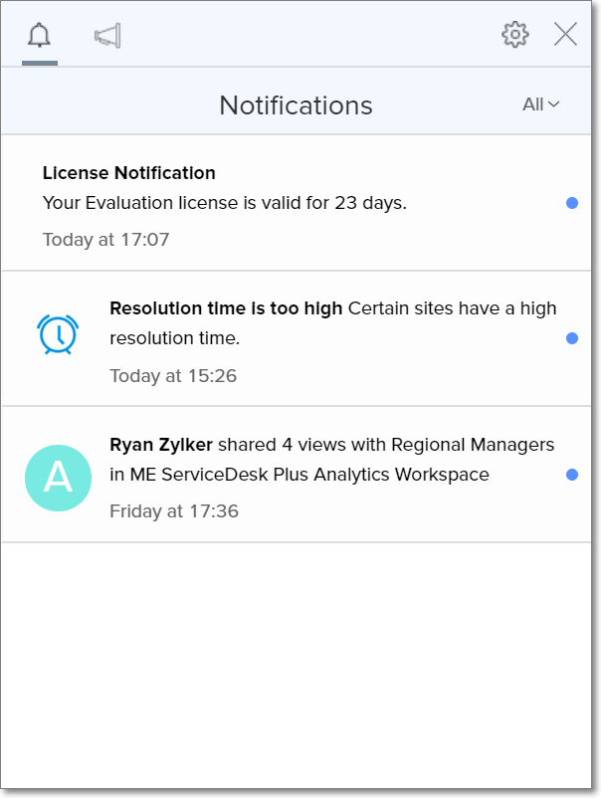This screenshot has width=601, height=798.
Task: Toggle unread dot on resolution time alert
Action: click(572, 338)
